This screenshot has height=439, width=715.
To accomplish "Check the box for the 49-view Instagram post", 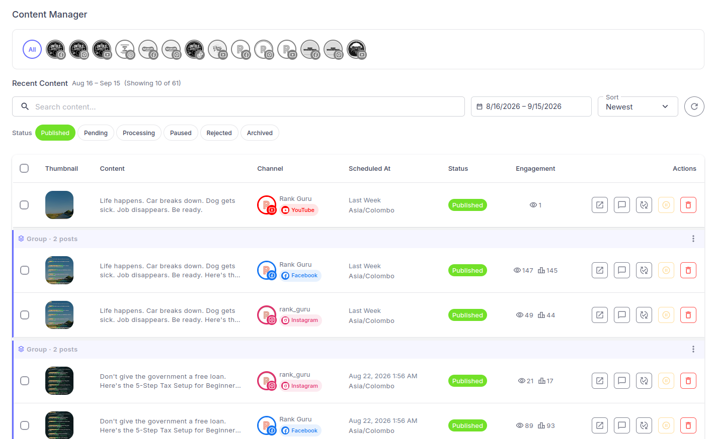I will point(24,315).
